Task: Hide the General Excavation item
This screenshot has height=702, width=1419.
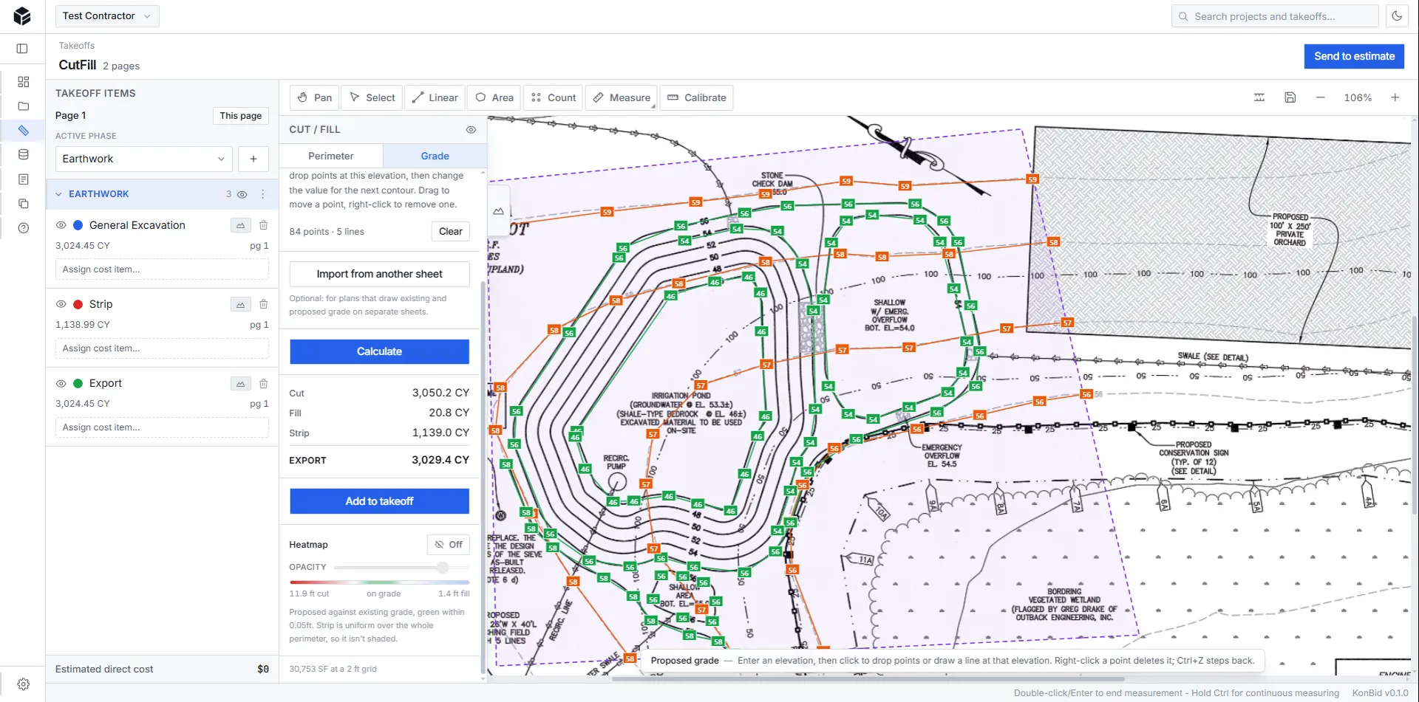Action: point(61,225)
